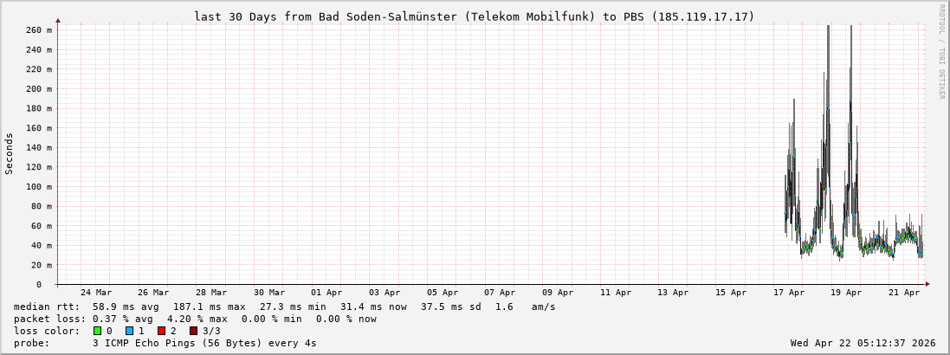
Task: Click the dark red 3/3 loss swatch
Action: tap(193, 331)
